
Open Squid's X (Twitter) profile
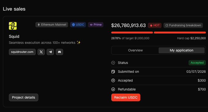click(41, 52)
